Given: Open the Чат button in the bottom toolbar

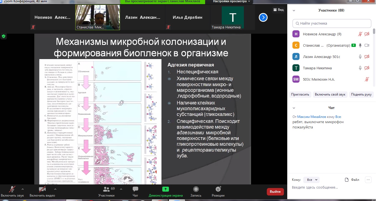Looking at the screenshot, I should coord(135,191).
